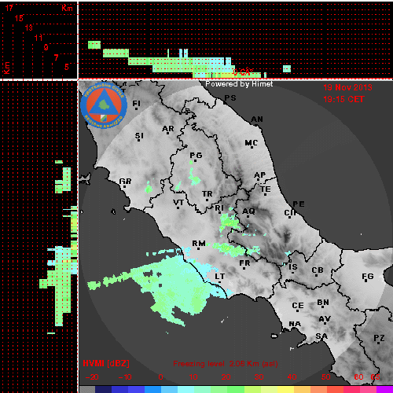Viewport: 393px width, 393px height.
Task: Click the dark navy swatch in the dBZ scale
Action: [x=104, y=389]
